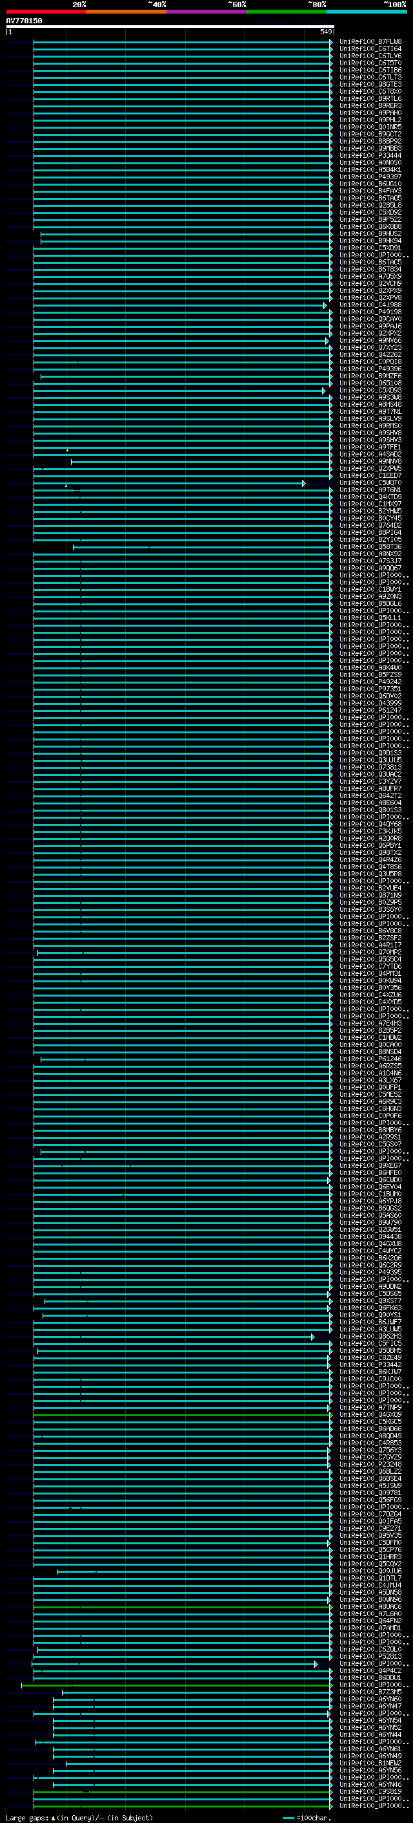The image size is (413, 1823).
Task: Select hit label UniRef100_C5XD93
Action: pos(370,391)
